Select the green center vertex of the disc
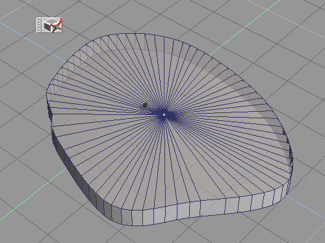Screen dimensions: 325x243 pos(164,114)
